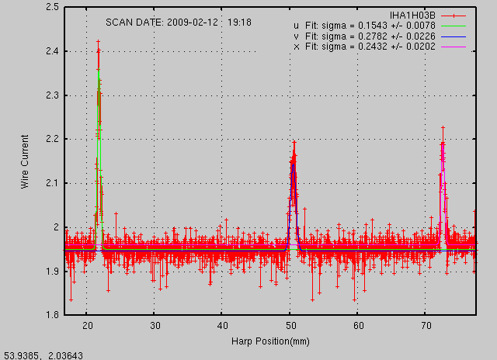Click the x-axis tick label 60

coord(359,326)
